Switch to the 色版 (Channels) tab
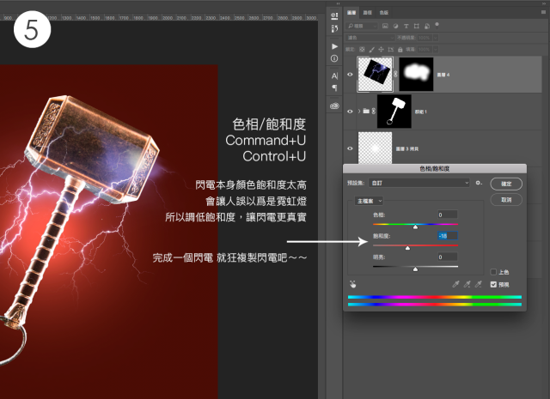 [x=383, y=14]
